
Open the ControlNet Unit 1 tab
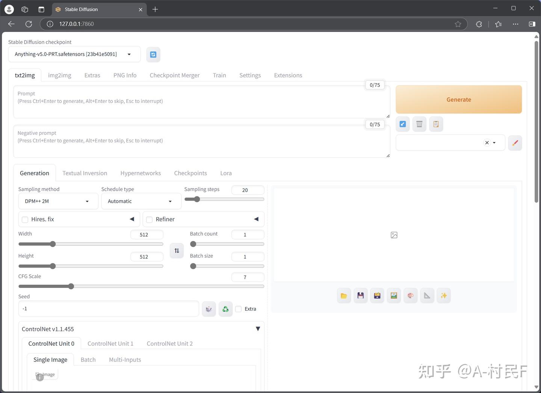tap(110, 343)
